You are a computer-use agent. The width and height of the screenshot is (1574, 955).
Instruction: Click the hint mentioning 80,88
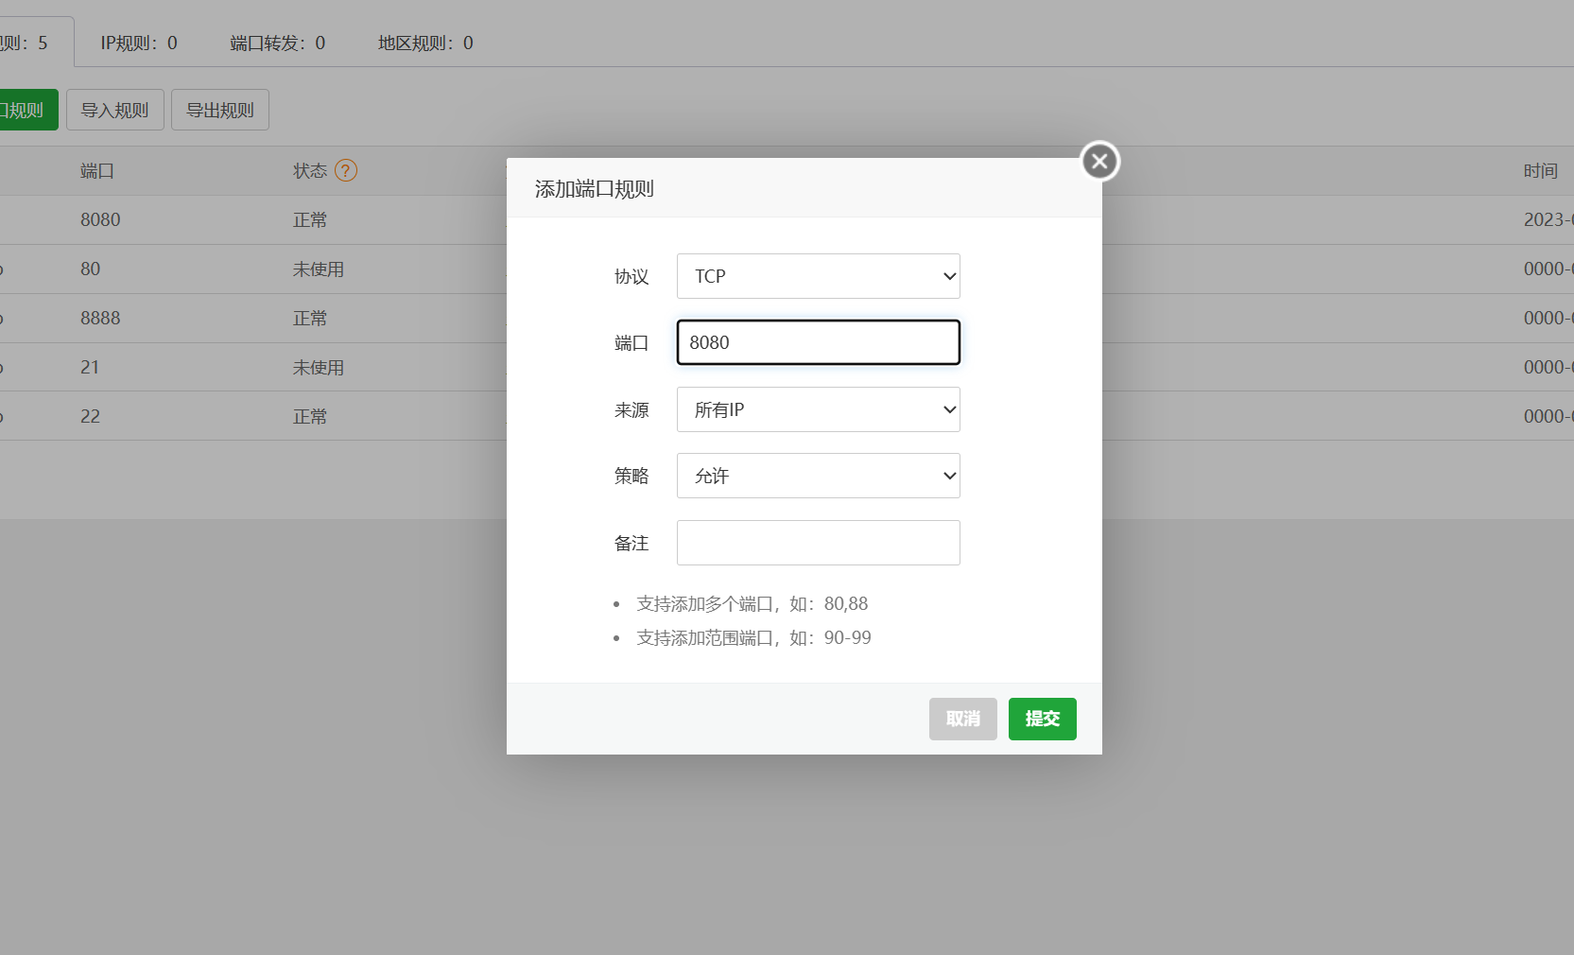point(752,604)
